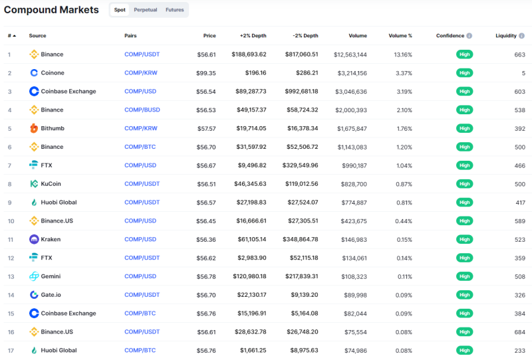
Task: Sort by +2% Depth column header
Action: [253, 36]
